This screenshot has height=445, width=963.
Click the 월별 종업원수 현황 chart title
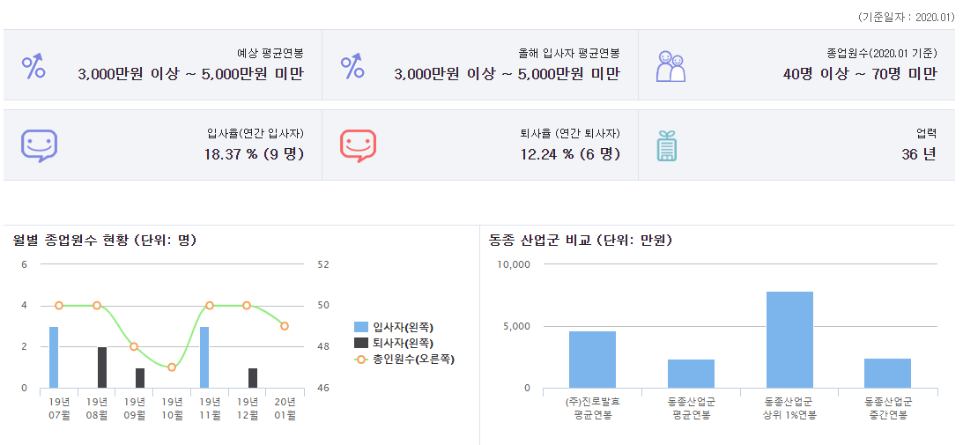point(104,241)
